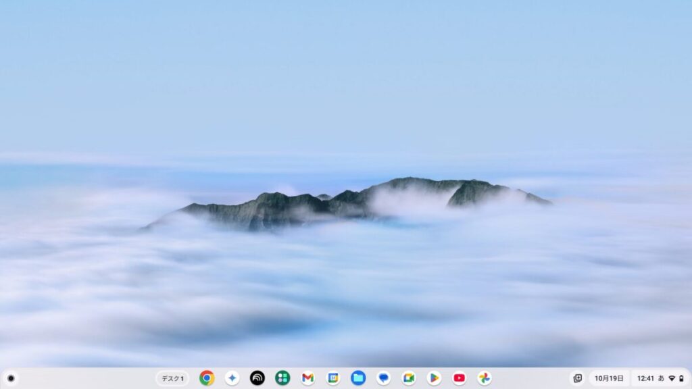
Task: Launch YouTube from the shelf
Action: point(460,378)
